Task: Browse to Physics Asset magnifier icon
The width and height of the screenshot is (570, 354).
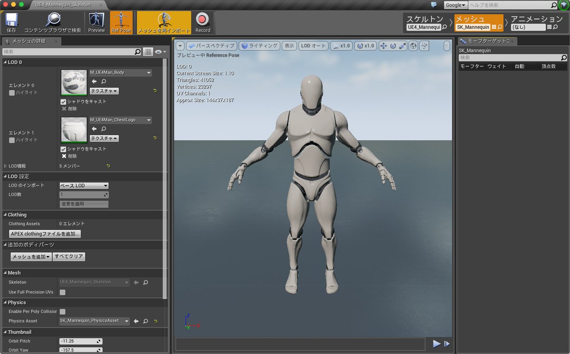Action: [x=145, y=321]
